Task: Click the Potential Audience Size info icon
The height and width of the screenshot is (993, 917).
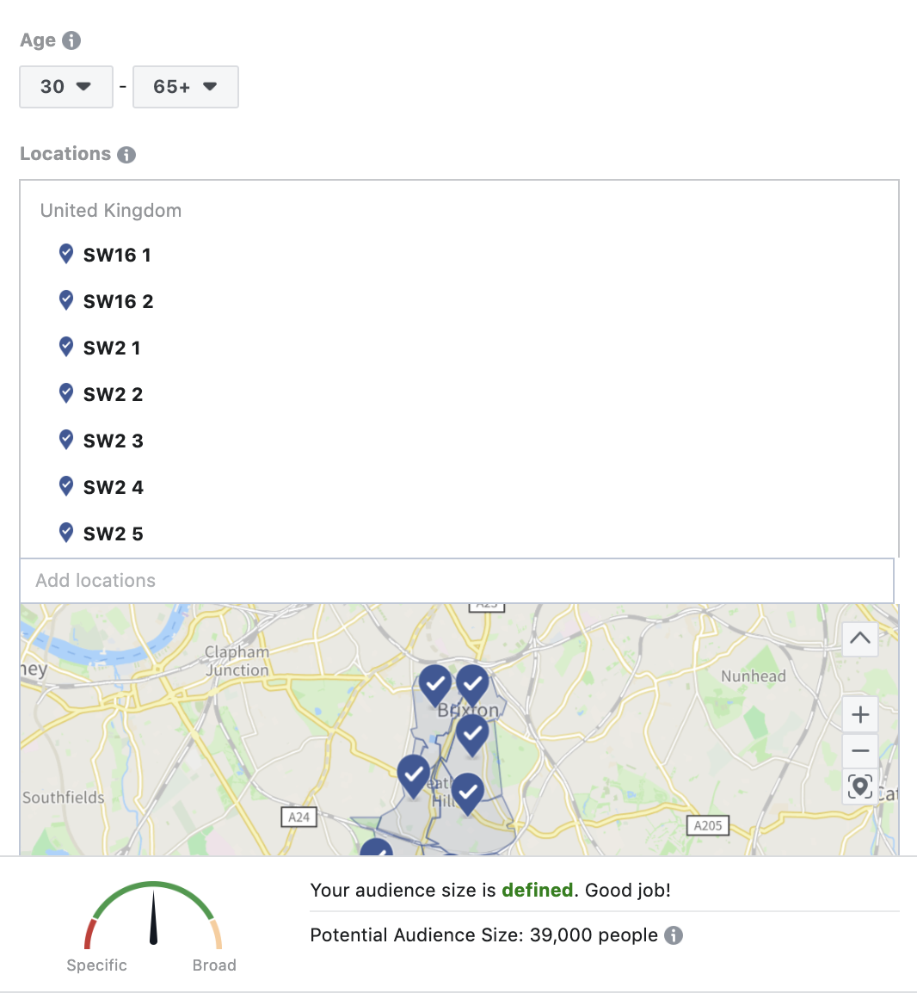Action: point(674,935)
